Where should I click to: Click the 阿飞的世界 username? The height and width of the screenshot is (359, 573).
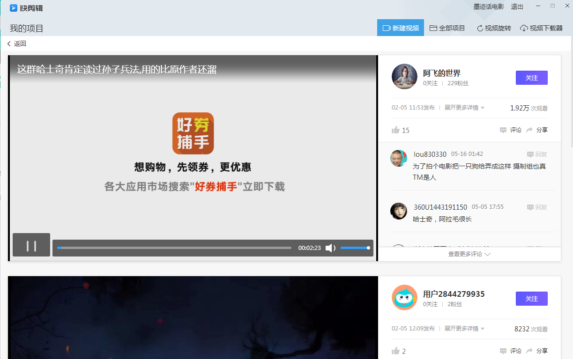tap(442, 73)
